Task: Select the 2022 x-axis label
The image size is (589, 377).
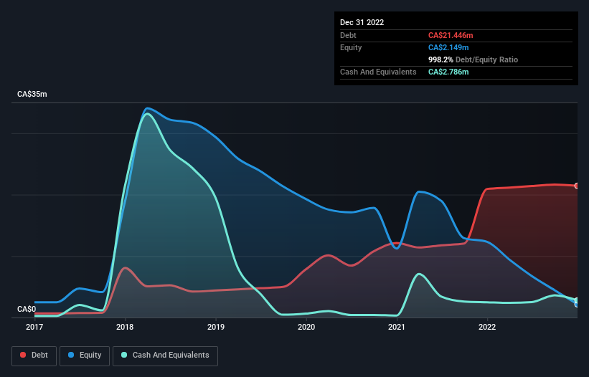Action: [487, 327]
